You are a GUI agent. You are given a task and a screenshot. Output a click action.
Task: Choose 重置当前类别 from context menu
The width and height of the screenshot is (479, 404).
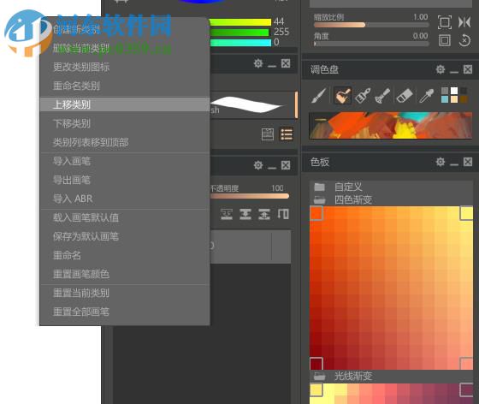point(125,293)
